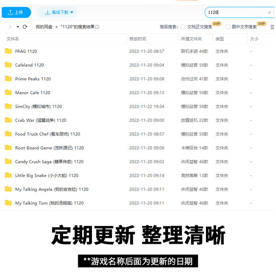
Task: Click the blue 上传 upload button
Action: pyautogui.click(x=16, y=12)
